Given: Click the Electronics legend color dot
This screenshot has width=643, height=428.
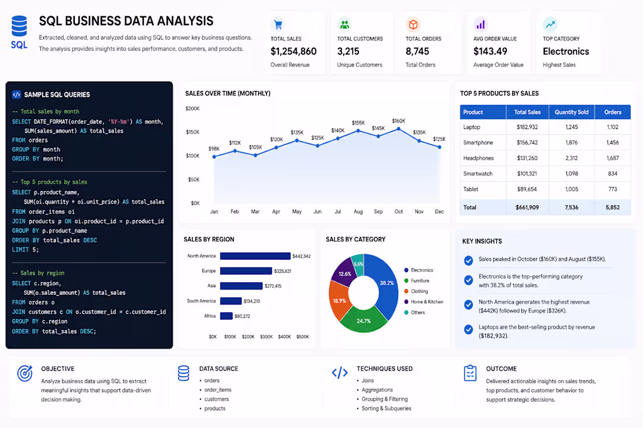Looking at the screenshot, I should tap(406, 270).
